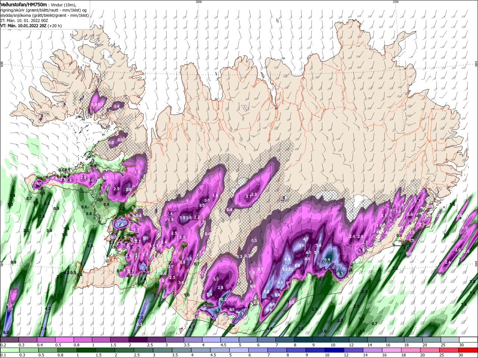Click the 'VT: Mán. 10.01.2022 20Z (+20 h)' line

31,26
